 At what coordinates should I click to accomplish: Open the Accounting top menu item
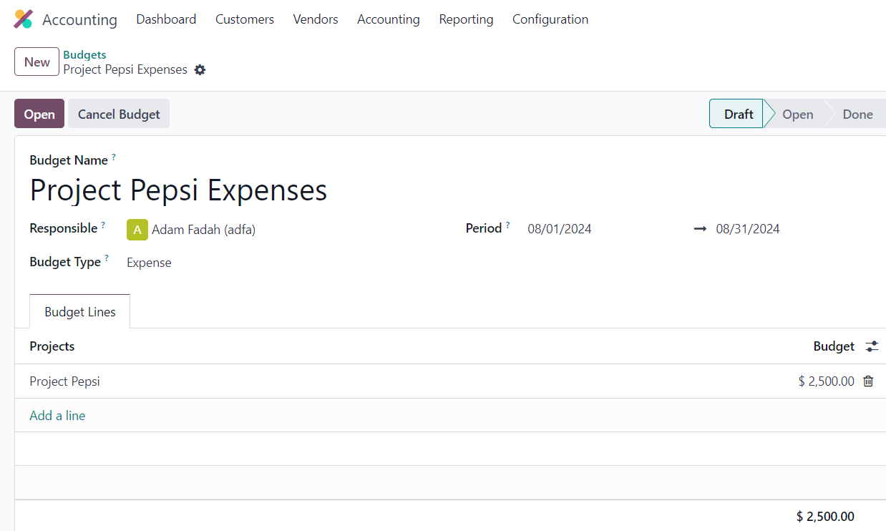389,19
